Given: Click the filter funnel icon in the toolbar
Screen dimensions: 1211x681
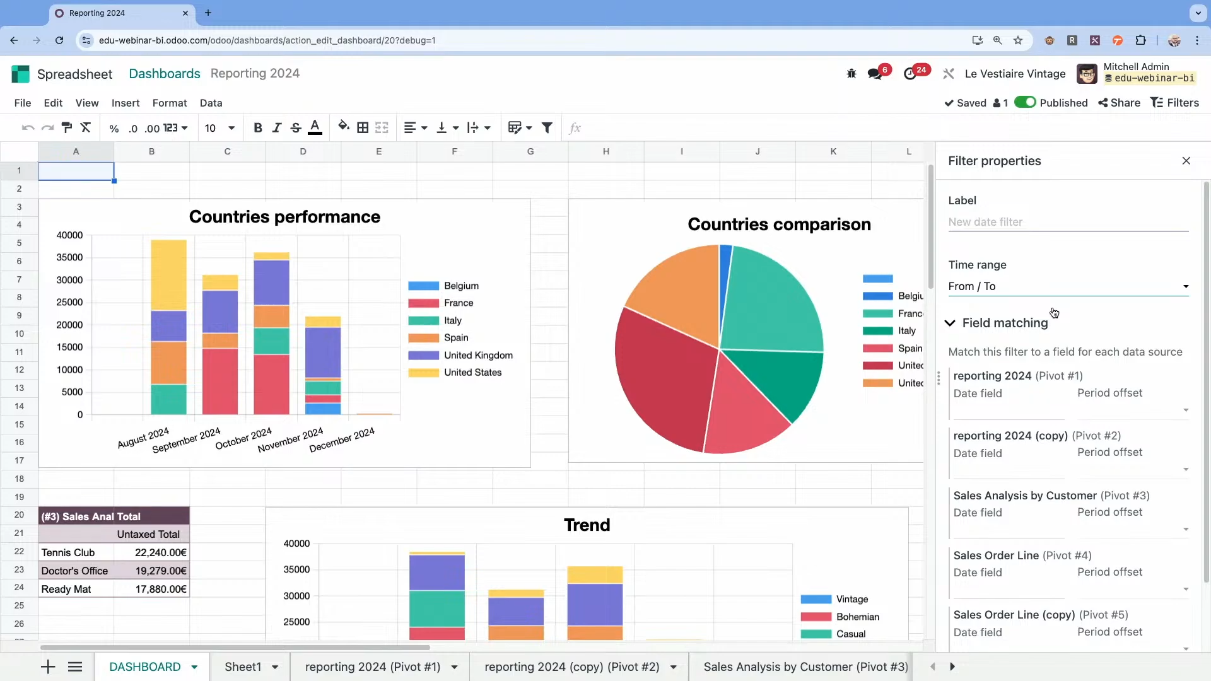Looking at the screenshot, I should tap(547, 127).
